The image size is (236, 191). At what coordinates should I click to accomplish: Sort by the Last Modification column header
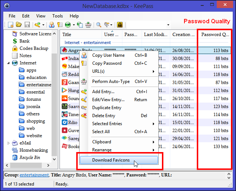(156, 35)
